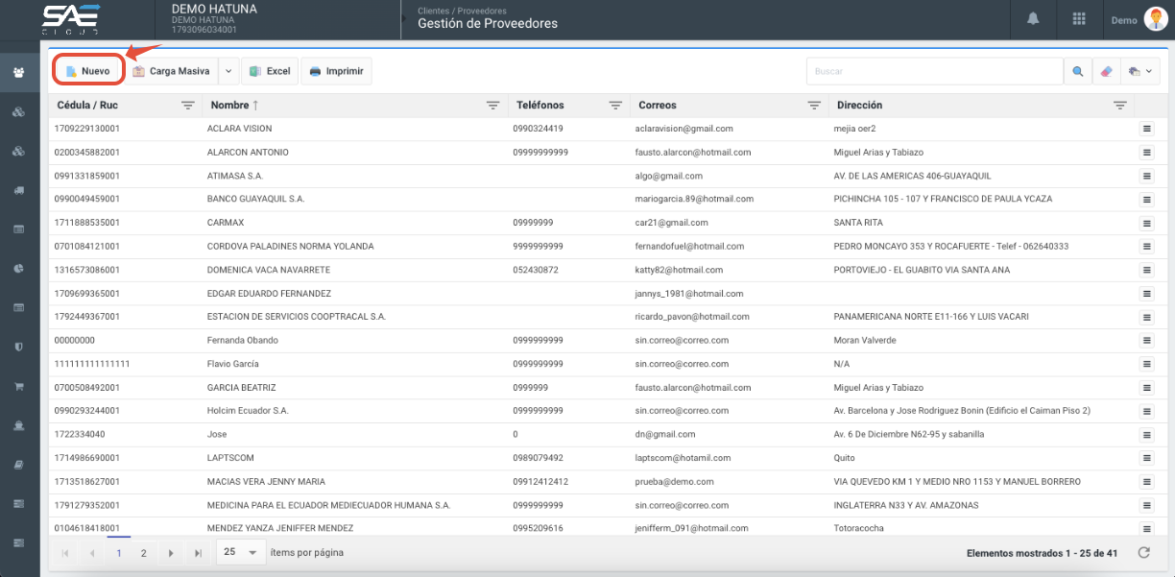The height and width of the screenshot is (577, 1175).
Task: Click the MENDEZ YANZA JENIFFER MENDEZ cell
Action: point(280,528)
